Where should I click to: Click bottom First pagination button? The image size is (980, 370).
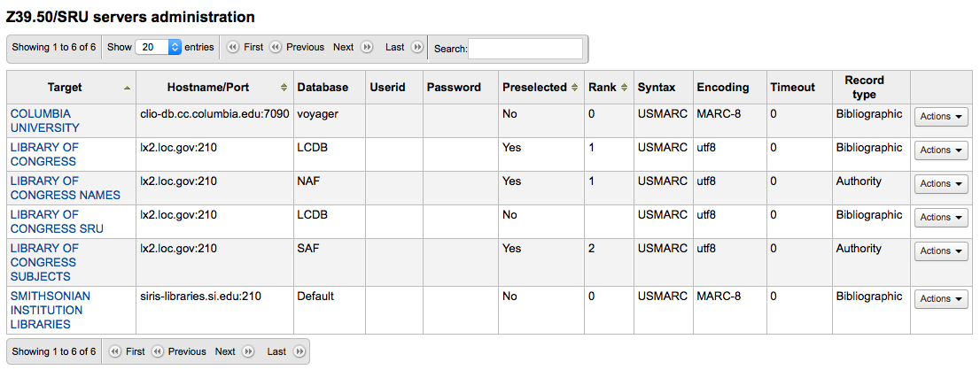tap(135, 351)
